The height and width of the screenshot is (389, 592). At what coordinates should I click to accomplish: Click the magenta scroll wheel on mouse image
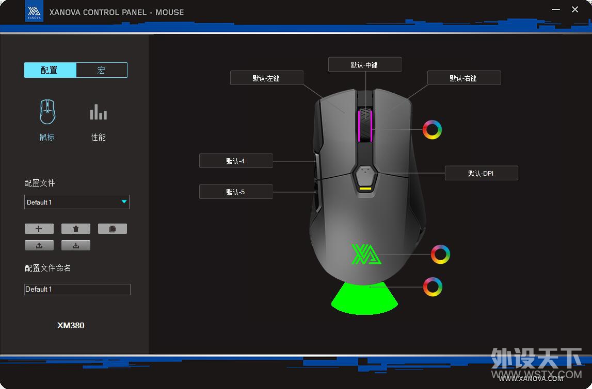click(365, 126)
